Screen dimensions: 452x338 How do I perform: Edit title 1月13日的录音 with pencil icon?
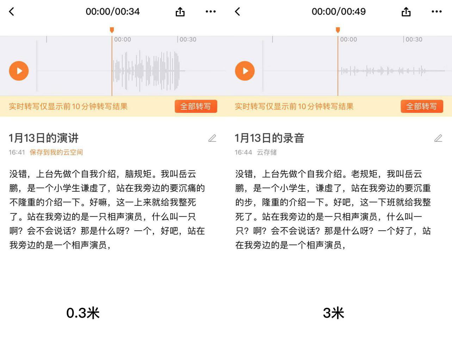tap(438, 138)
